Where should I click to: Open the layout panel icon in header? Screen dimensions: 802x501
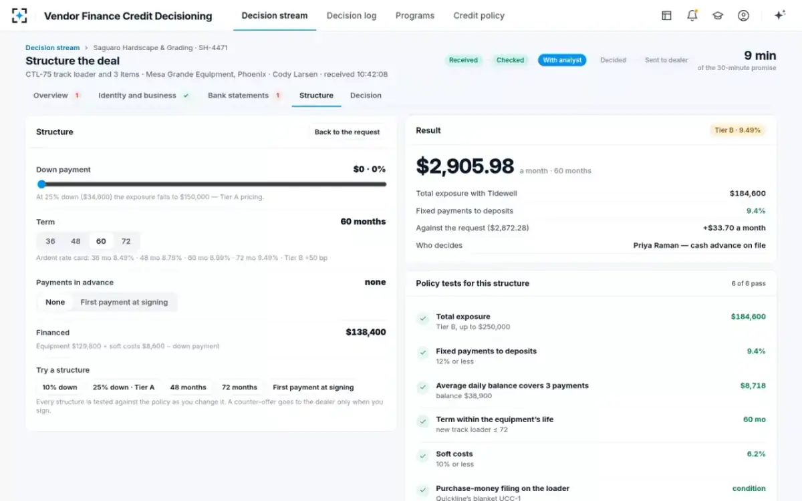tap(666, 15)
